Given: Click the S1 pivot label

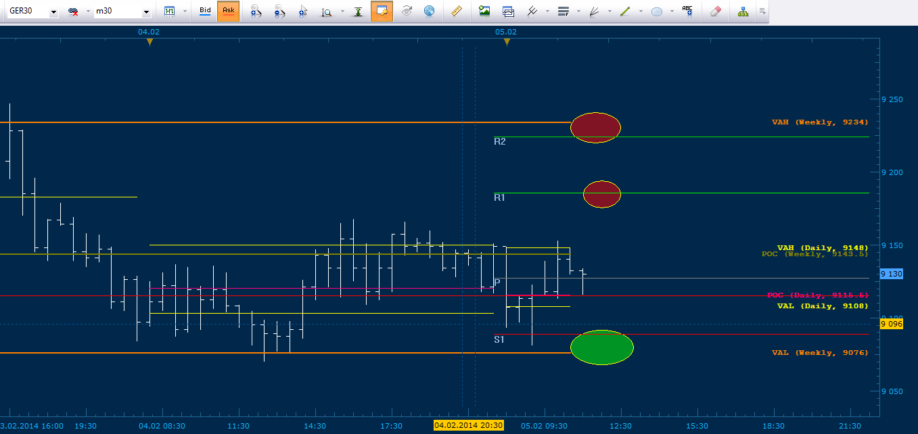Looking at the screenshot, I should point(499,339).
